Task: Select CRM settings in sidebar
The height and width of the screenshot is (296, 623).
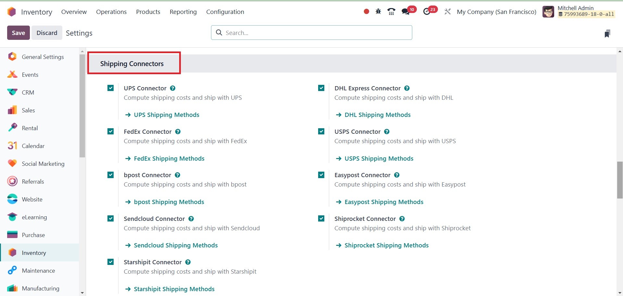Action: point(40,92)
